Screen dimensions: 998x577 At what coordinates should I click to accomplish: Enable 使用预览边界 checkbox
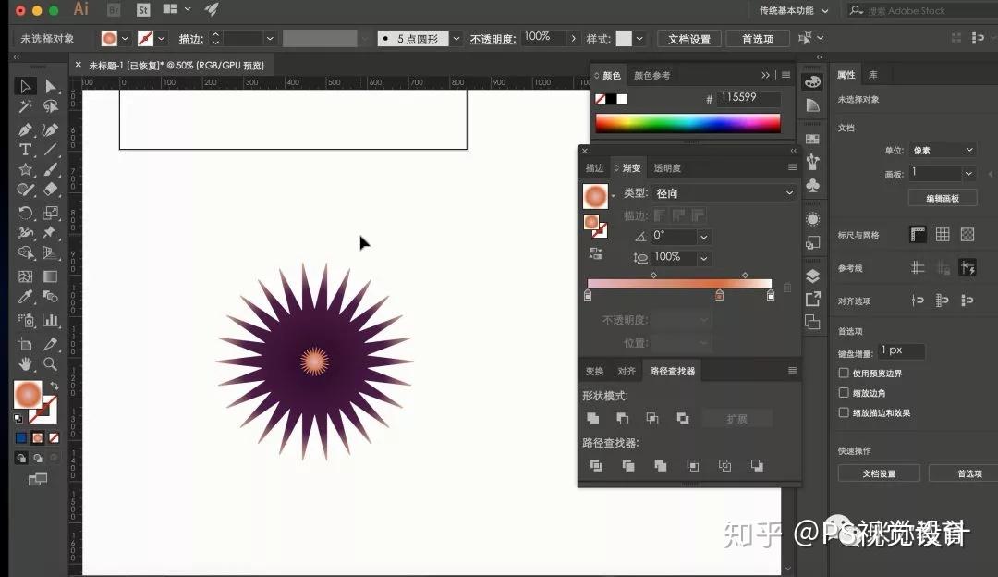(x=844, y=373)
